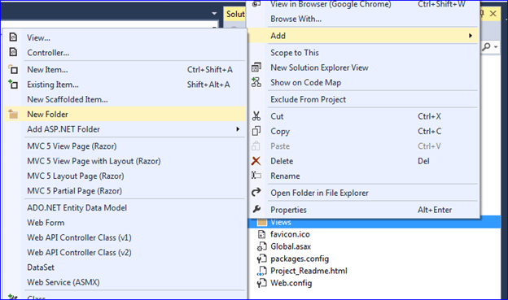Select the Web.config file in tree
This screenshot has height=300, width=508.
291,283
